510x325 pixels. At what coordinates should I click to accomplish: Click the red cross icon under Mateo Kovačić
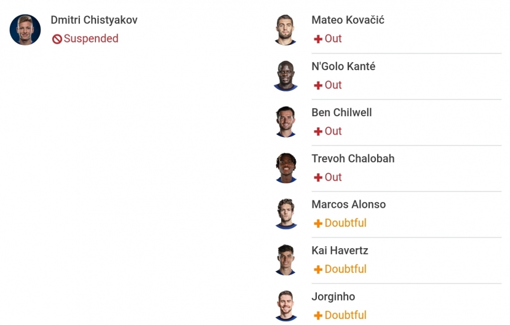pos(318,39)
